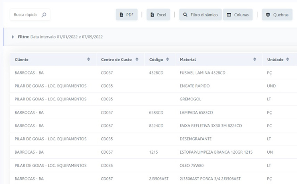Click the Excel file icon
297x184 pixels.
pyautogui.click(x=152, y=15)
